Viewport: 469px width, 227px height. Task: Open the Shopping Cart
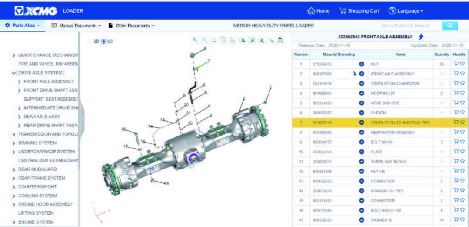pos(359,11)
